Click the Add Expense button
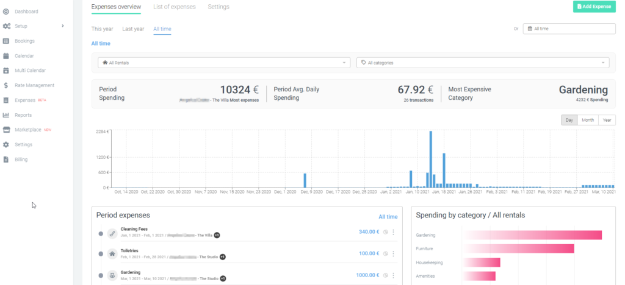625x285 pixels. pyautogui.click(x=594, y=6)
